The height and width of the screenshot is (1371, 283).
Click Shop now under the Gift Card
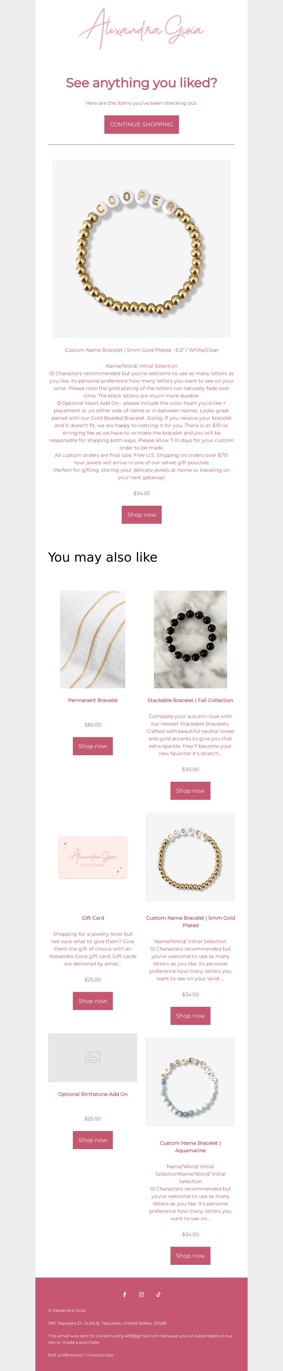pyautogui.click(x=93, y=1001)
